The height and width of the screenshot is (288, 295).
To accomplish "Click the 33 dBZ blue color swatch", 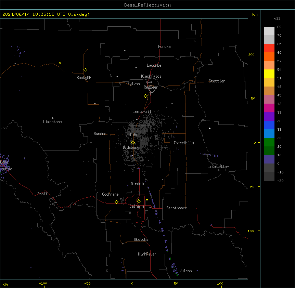I will coord(269,125).
